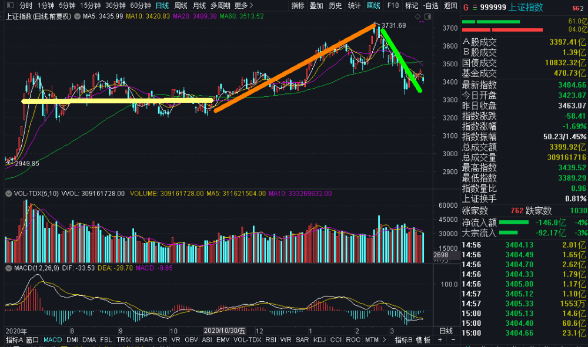The height and width of the screenshot is (347, 588).
Task: Open the 日线 period selector below the axis
Action: tap(446, 331)
